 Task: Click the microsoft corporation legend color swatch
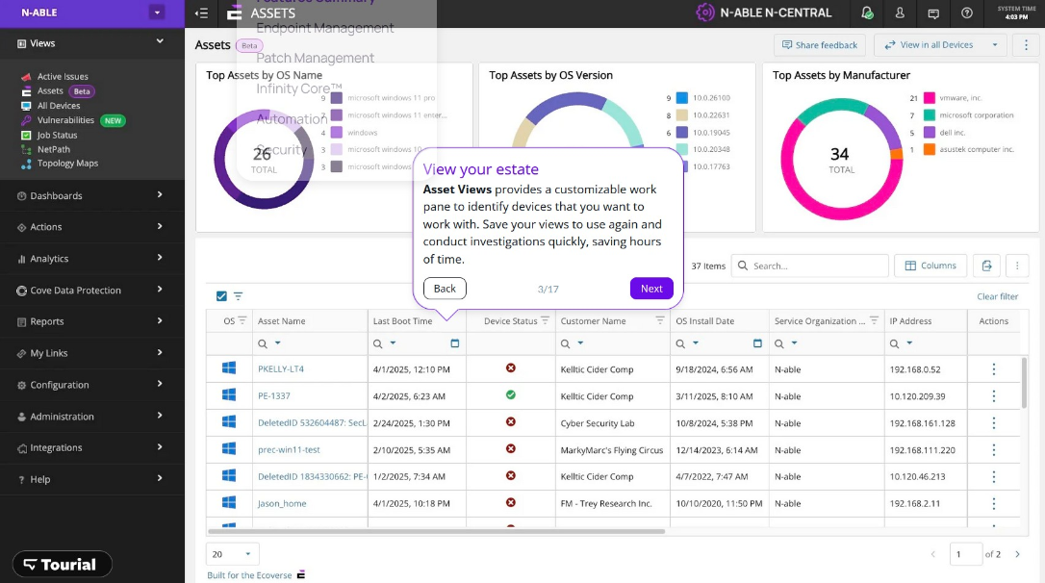[x=929, y=115]
